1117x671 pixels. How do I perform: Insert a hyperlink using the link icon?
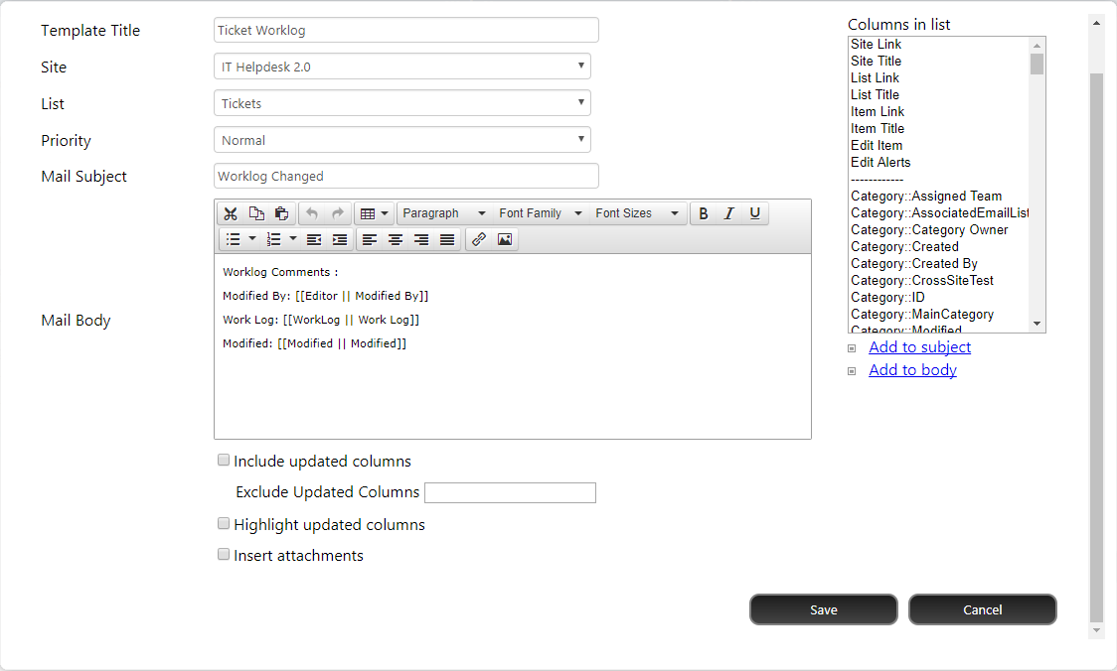(x=479, y=239)
